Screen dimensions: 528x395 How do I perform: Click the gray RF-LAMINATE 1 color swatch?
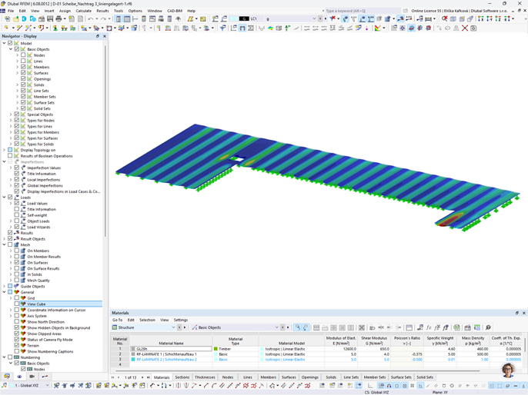133,354
